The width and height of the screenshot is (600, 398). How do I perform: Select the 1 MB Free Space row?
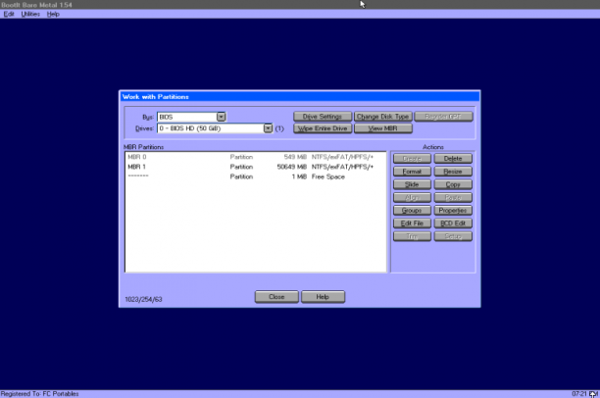[255, 176]
